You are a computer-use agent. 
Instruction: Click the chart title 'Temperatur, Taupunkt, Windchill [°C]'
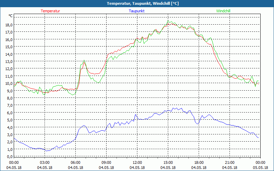click(143, 3)
